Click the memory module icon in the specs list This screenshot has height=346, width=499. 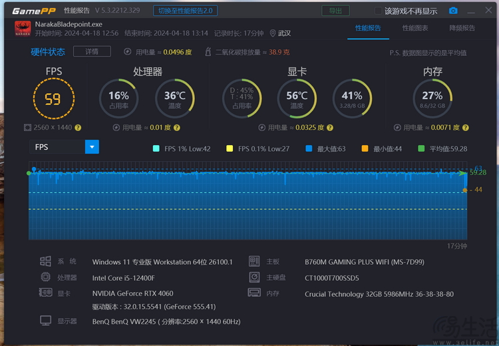[254, 293]
